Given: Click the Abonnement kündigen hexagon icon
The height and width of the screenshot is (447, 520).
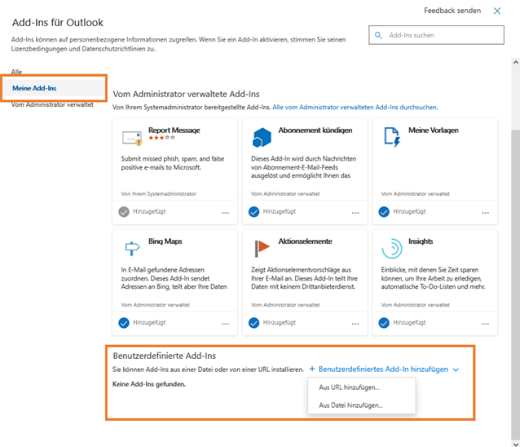Looking at the screenshot, I should [x=262, y=137].
